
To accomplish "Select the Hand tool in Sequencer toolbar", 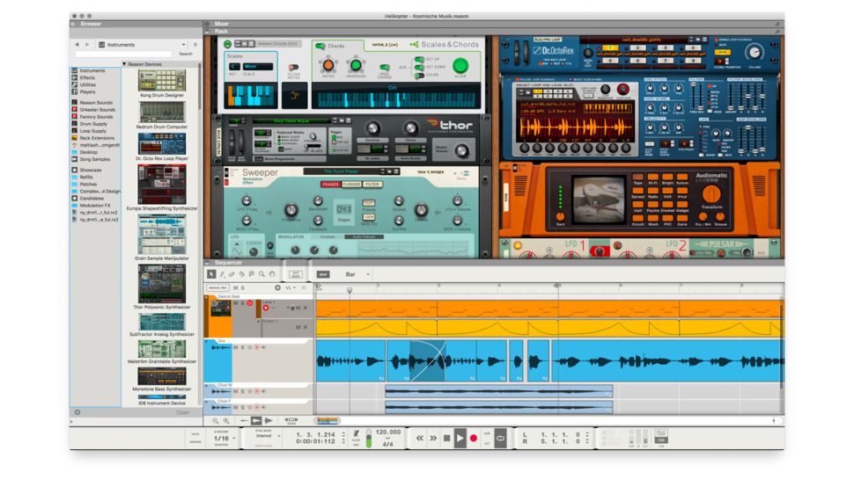I will coord(272,274).
